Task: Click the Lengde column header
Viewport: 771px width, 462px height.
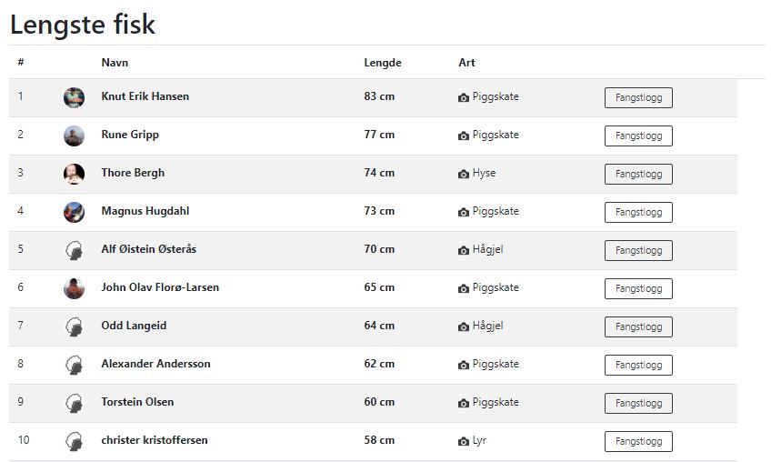Action: (x=383, y=63)
